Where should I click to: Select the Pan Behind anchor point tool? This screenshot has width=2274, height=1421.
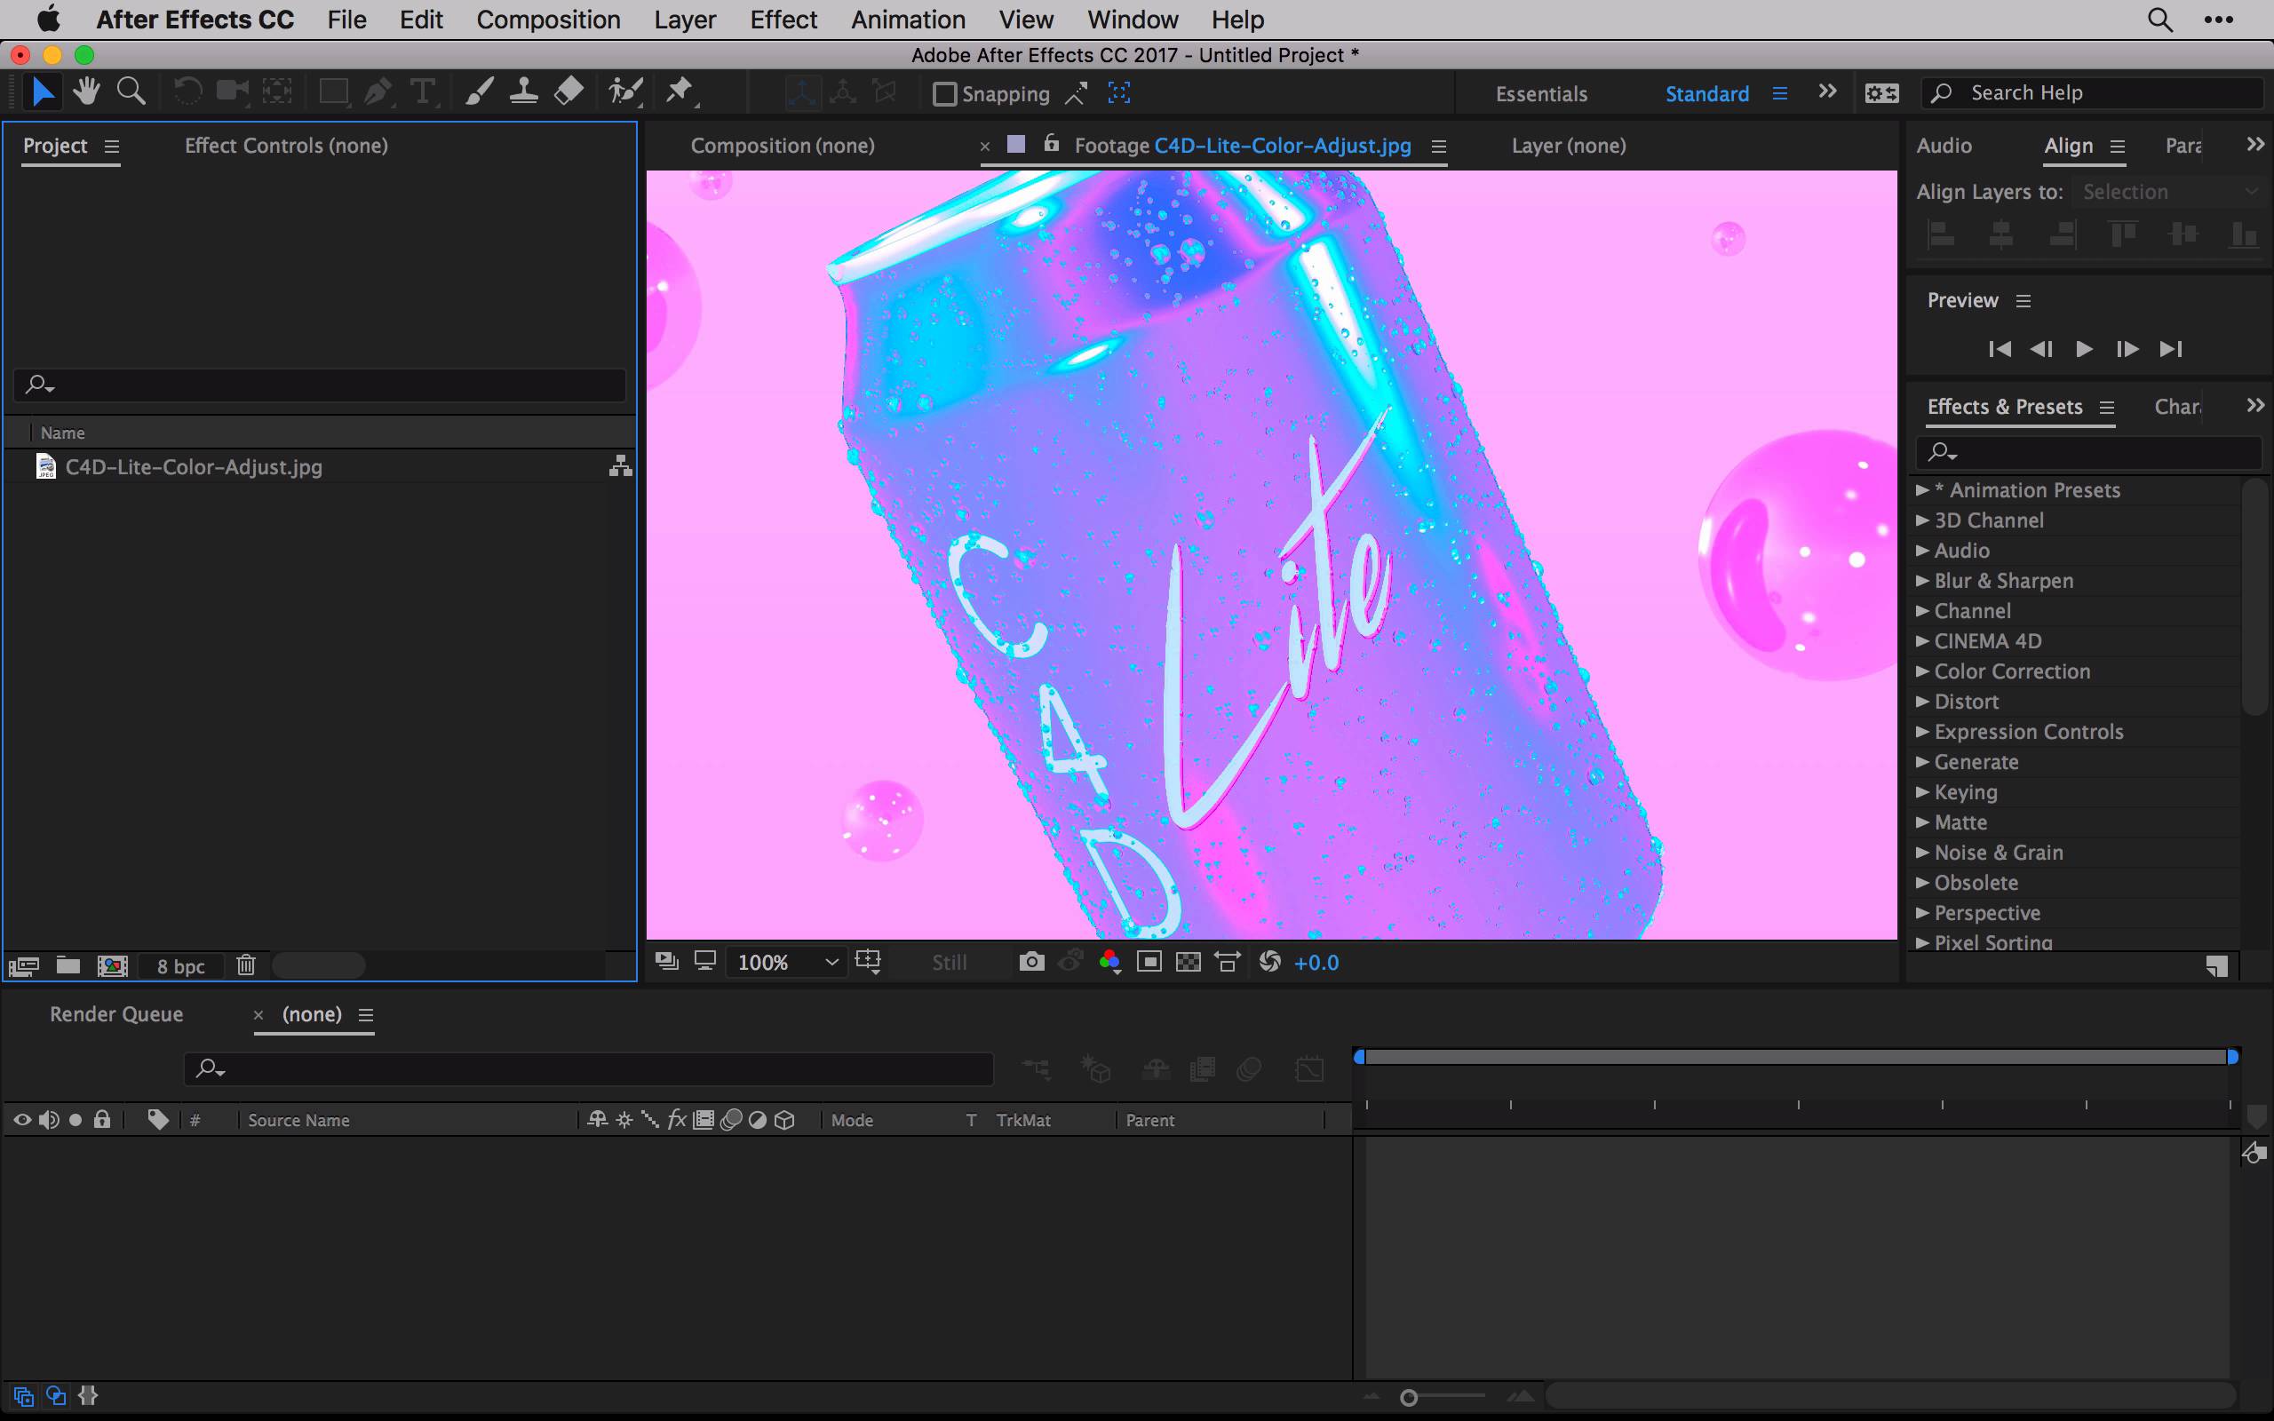point(277,91)
